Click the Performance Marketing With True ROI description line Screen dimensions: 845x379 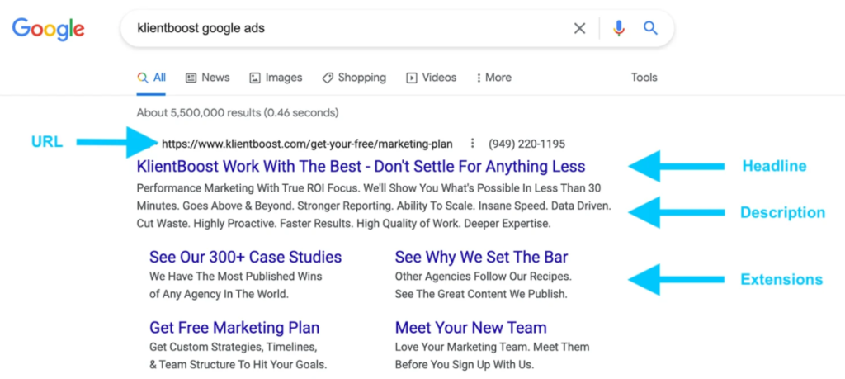click(369, 188)
